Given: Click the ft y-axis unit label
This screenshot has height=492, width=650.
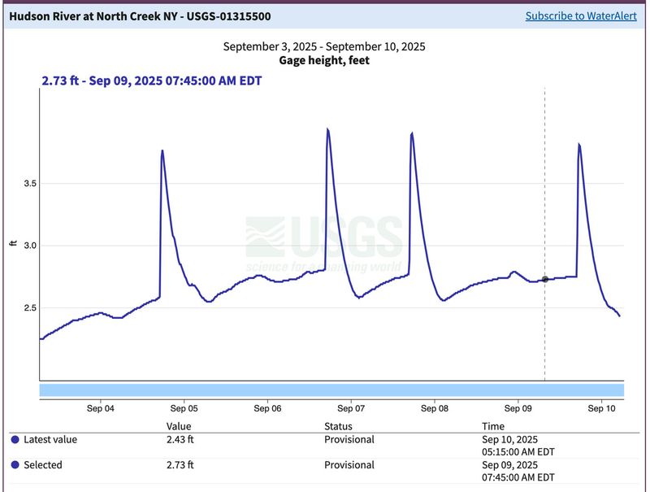Looking at the screenshot, I should (x=13, y=243).
